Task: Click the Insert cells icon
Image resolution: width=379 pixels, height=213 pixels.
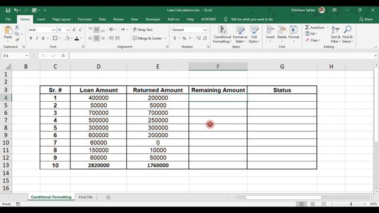Action: 270,30
